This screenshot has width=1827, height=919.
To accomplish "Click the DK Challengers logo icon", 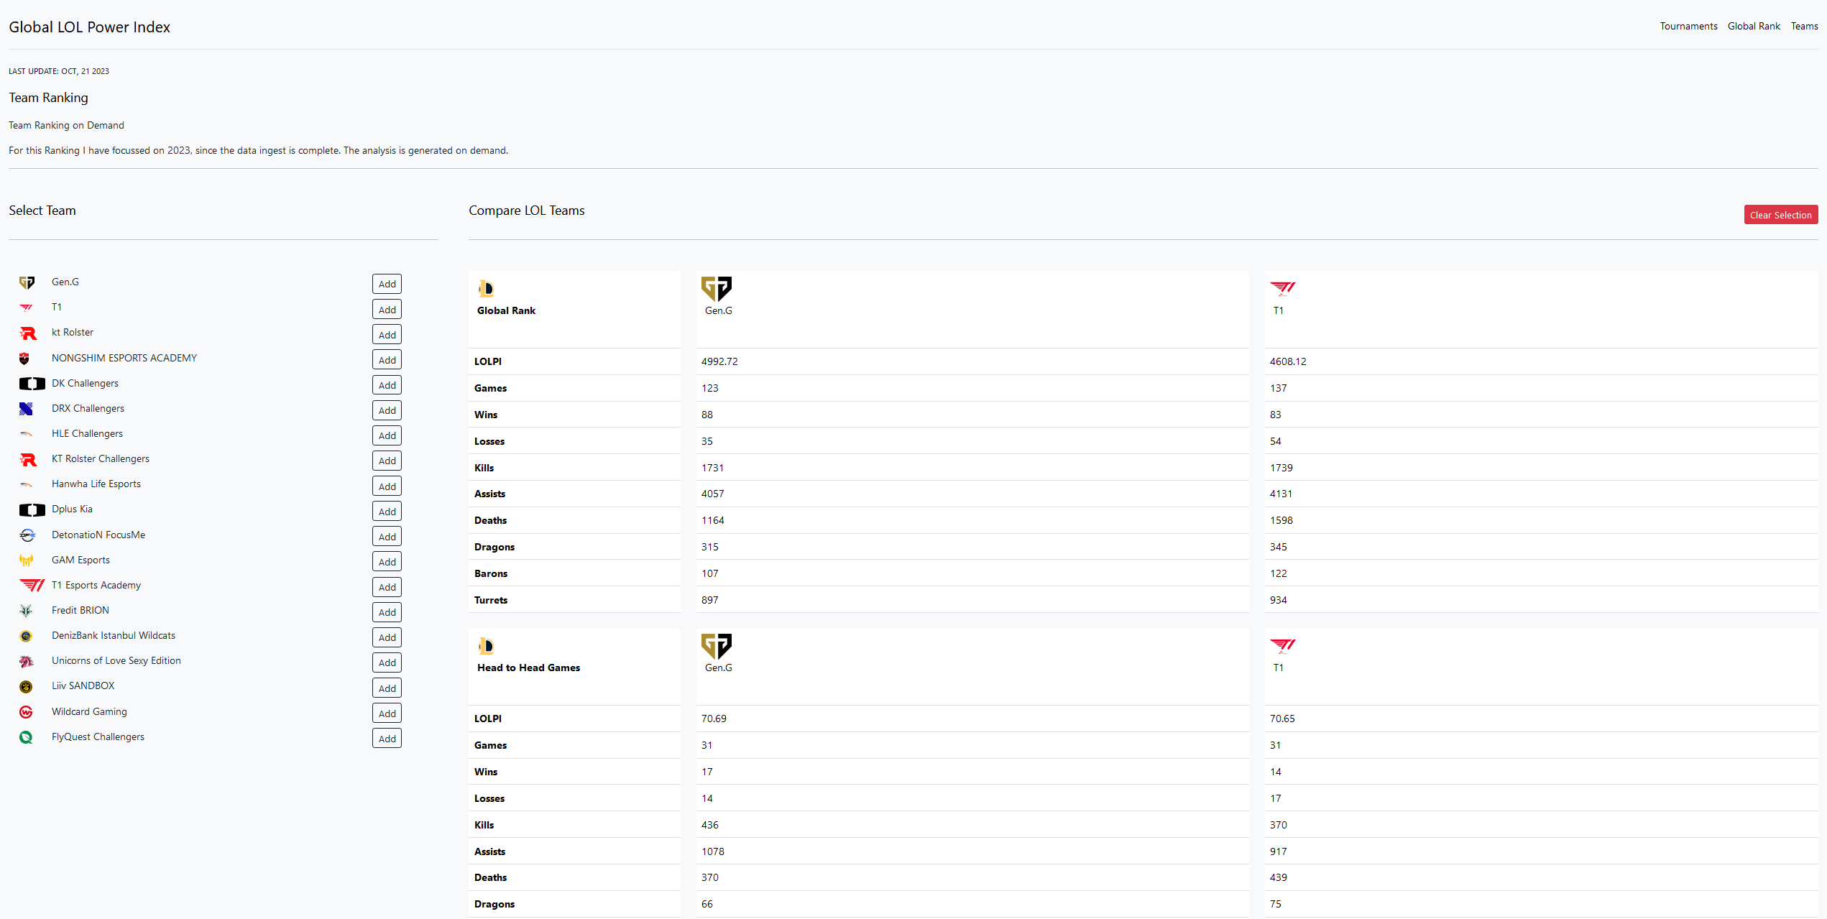I will coord(32,384).
